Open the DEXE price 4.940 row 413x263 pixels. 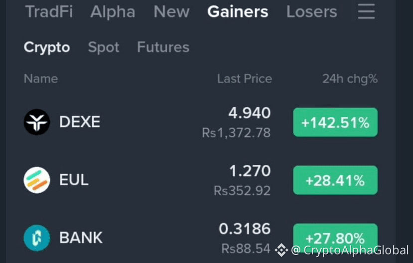pyautogui.click(x=201, y=122)
